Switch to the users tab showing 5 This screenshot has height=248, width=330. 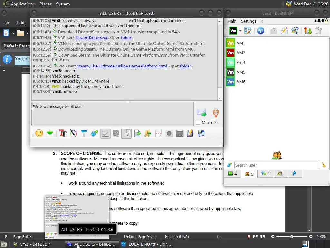pyautogui.click(x=249, y=174)
